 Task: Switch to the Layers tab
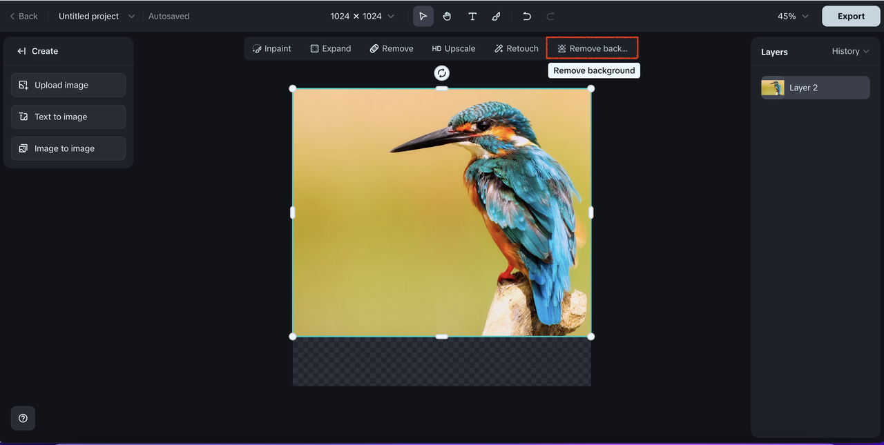pos(774,52)
